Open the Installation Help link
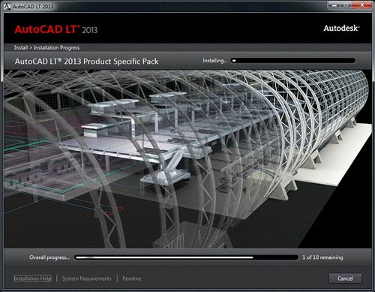 pyautogui.click(x=32, y=278)
